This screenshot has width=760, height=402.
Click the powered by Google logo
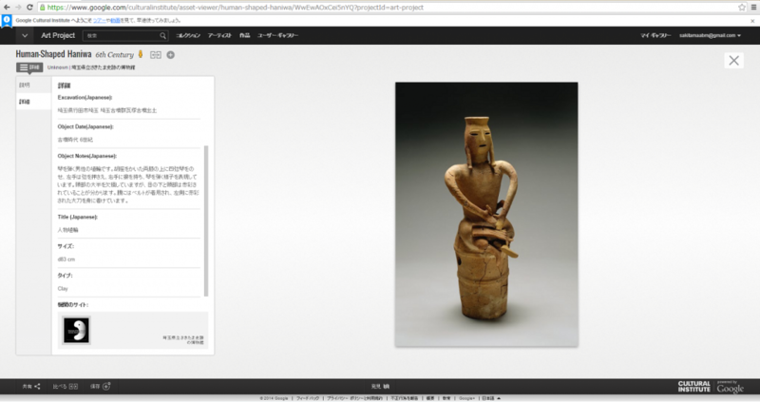[730, 387]
